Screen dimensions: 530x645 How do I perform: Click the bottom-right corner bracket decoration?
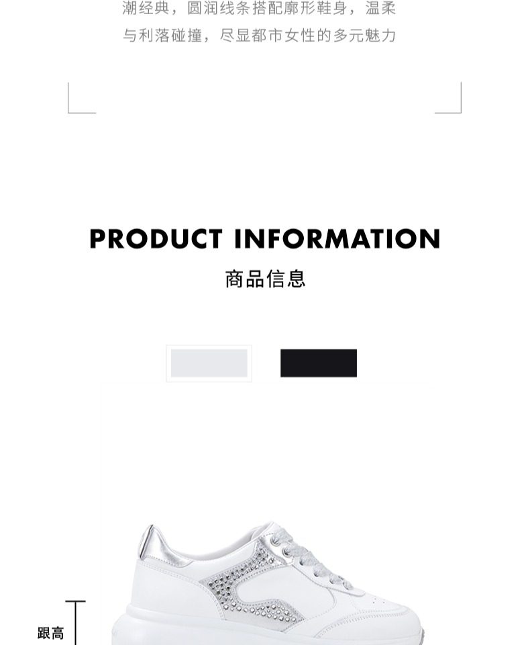pos(448,97)
